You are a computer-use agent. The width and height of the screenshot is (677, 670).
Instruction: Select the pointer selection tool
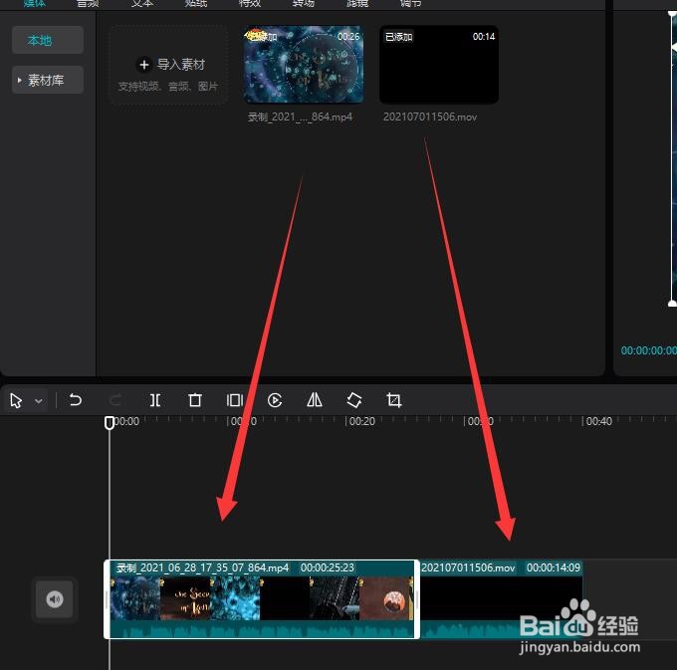[16, 400]
